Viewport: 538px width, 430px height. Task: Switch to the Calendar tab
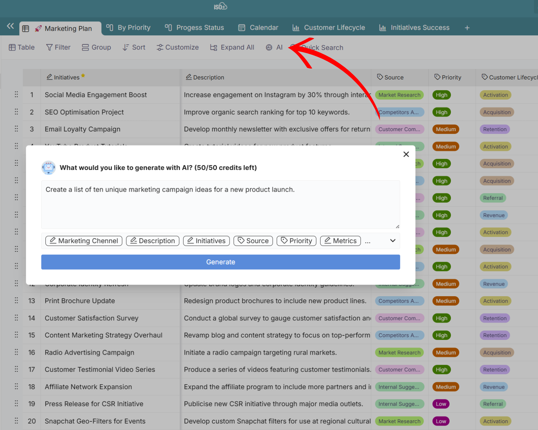258,28
